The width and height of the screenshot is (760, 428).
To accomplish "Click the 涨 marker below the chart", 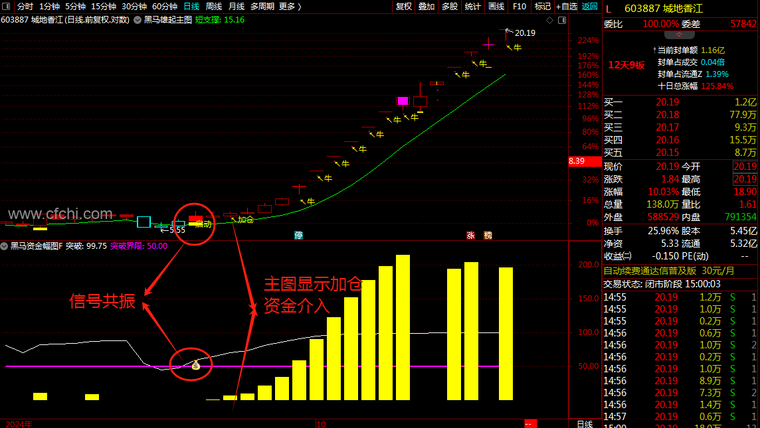I will 470,236.
